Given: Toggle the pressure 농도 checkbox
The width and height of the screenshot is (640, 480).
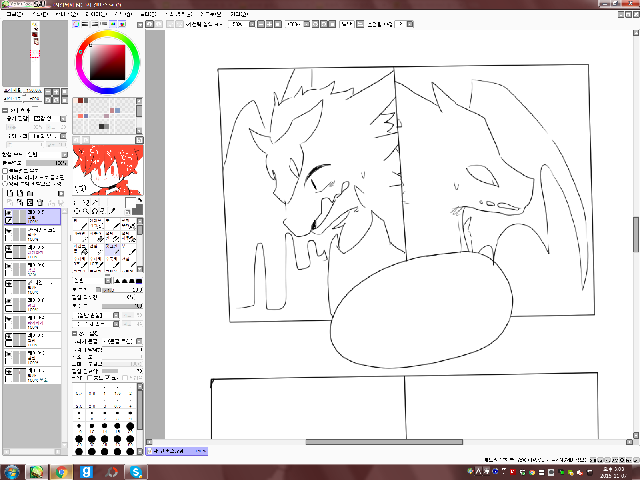Looking at the screenshot, I should [x=90, y=378].
